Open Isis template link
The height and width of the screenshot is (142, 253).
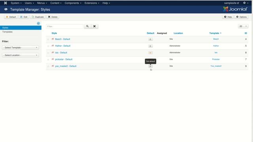click(x=216, y=52)
